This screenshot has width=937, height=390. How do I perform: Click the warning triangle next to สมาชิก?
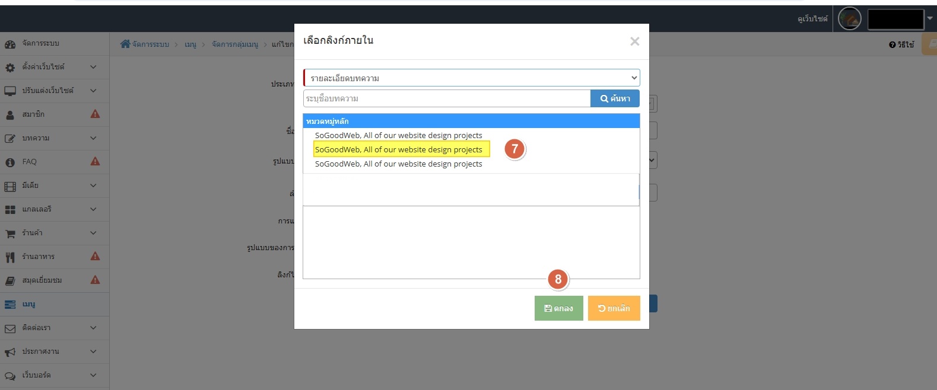95,114
